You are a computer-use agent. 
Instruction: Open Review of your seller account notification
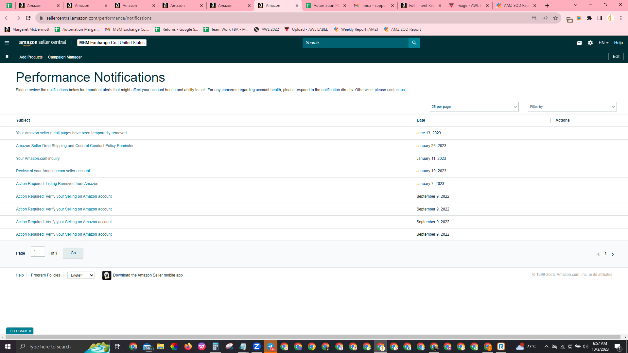(x=53, y=171)
